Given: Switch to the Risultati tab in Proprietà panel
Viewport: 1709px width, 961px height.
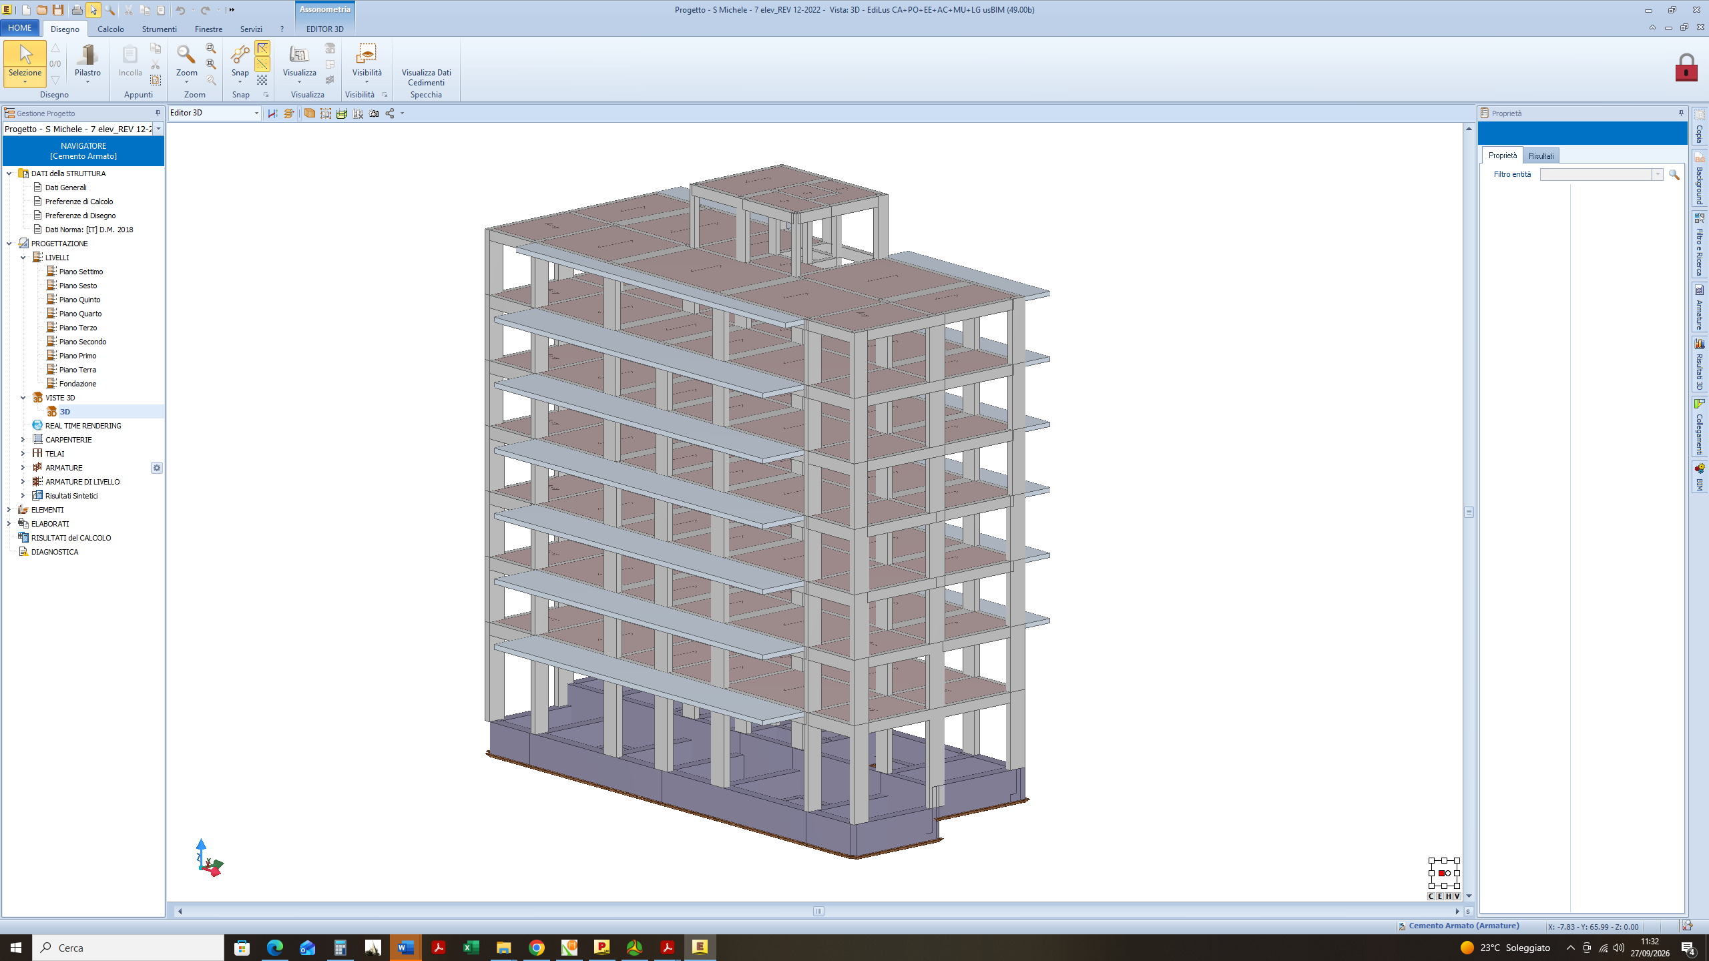Looking at the screenshot, I should pos(1541,155).
